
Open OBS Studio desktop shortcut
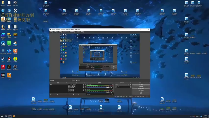click(15, 67)
